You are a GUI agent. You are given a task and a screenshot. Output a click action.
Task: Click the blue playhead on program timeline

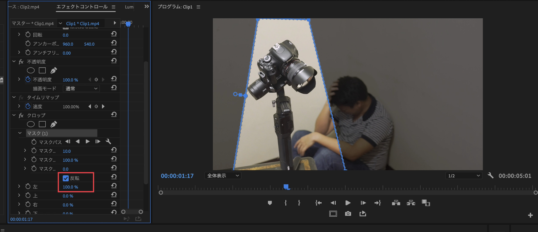(x=286, y=187)
